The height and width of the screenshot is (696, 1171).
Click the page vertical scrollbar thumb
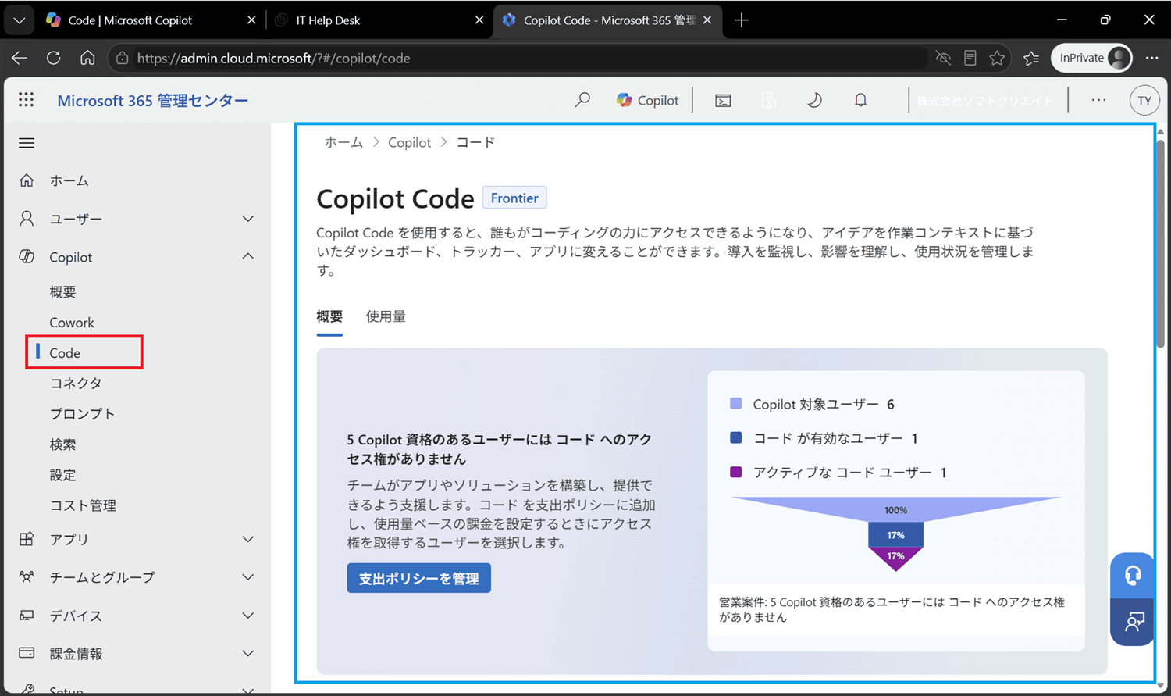click(1161, 242)
